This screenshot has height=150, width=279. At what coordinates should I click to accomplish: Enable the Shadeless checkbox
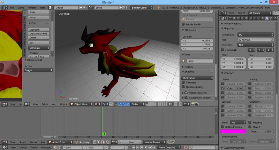[183, 82]
